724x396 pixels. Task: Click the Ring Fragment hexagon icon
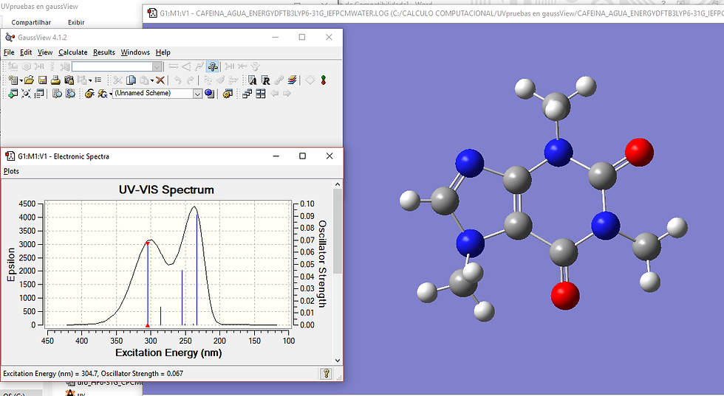27,66
